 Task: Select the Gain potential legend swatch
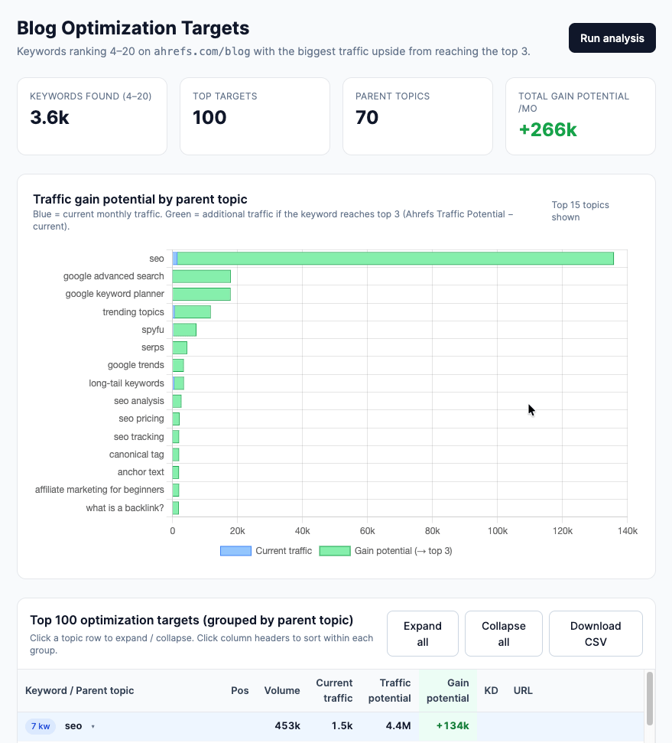tap(334, 551)
